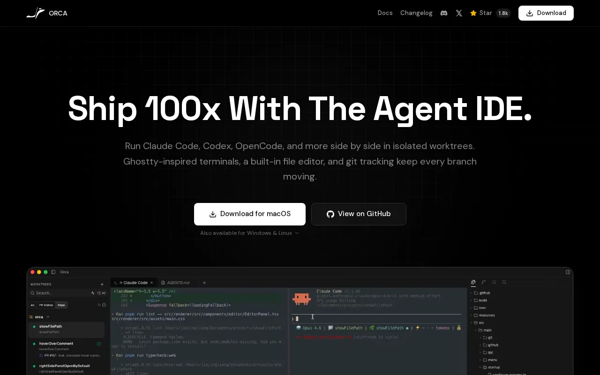Viewport: 600px width, 375px height.
Task: Click the clock icon in worktrees filter row
Action: 104,305
